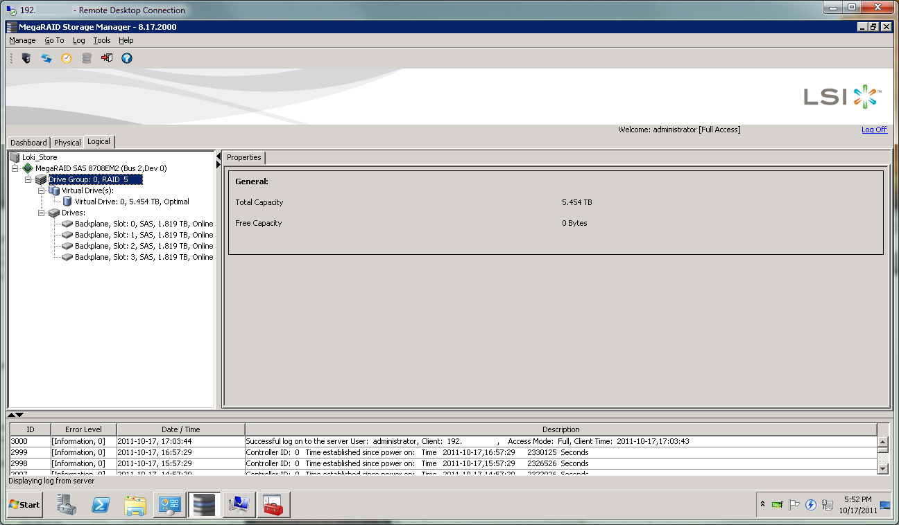Image resolution: width=899 pixels, height=525 pixels.
Task: Click the server icon in the toolbar
Action: pyautogui.click(x=26, y=58)
